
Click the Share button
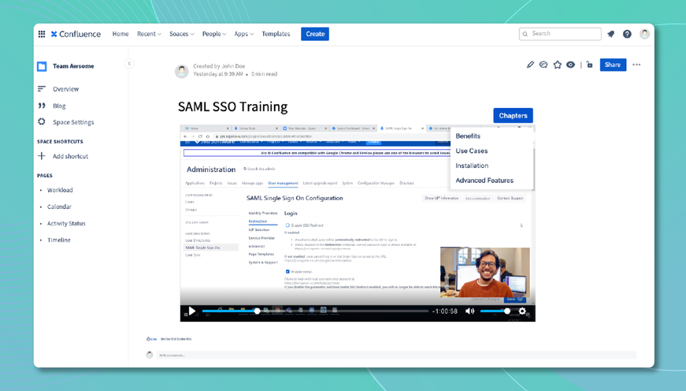coord(613,65)
